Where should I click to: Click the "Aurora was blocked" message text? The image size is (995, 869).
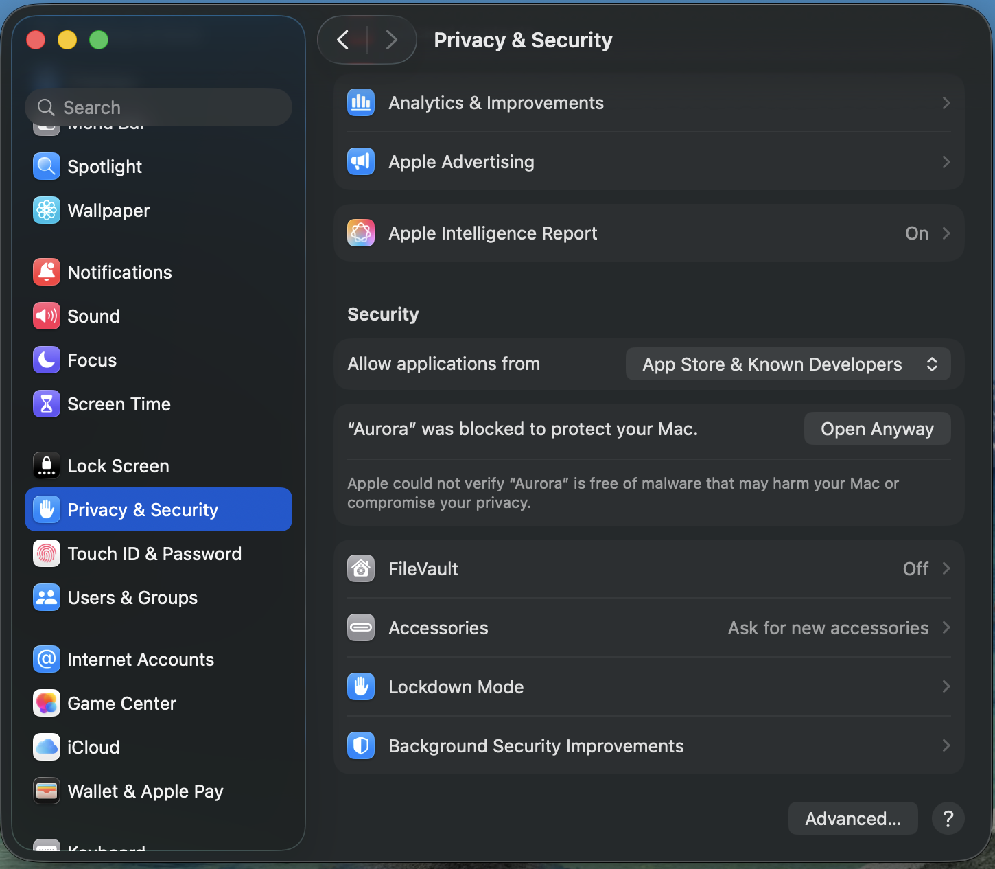522,429
